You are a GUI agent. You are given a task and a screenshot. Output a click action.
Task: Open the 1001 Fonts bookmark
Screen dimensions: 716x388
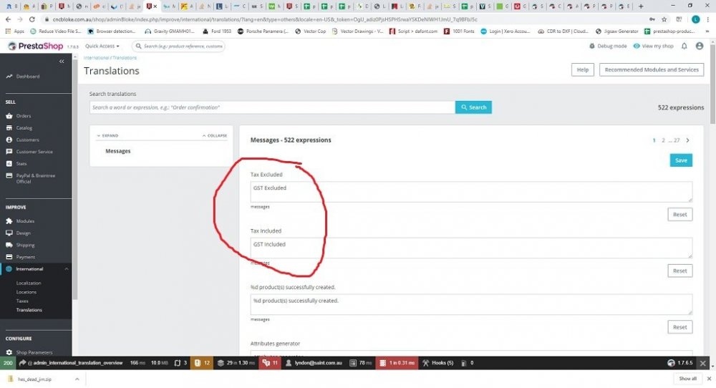(459, 31)
